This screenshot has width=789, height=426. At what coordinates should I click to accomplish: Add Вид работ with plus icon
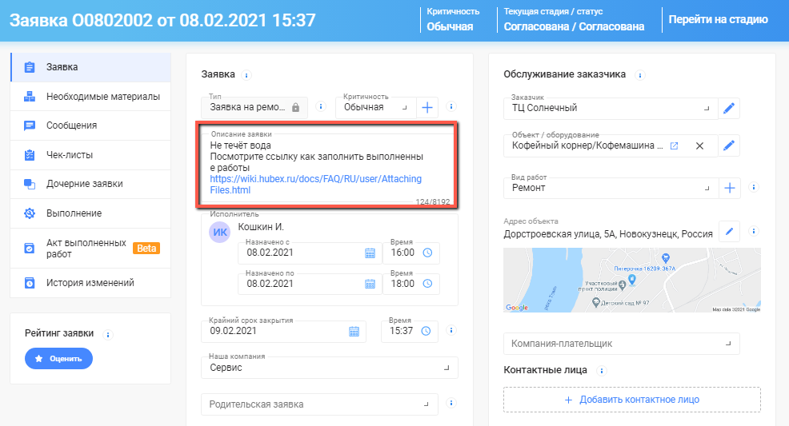pos(730,188)
